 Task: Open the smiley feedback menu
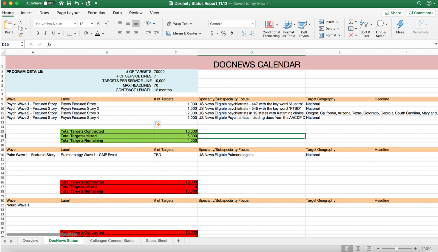click(x=429, y=3)
